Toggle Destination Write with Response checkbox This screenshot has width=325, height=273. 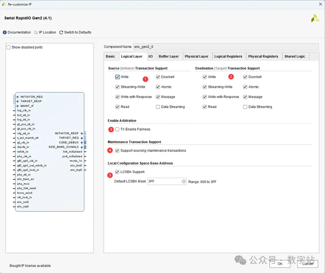[x=205, y=97]
